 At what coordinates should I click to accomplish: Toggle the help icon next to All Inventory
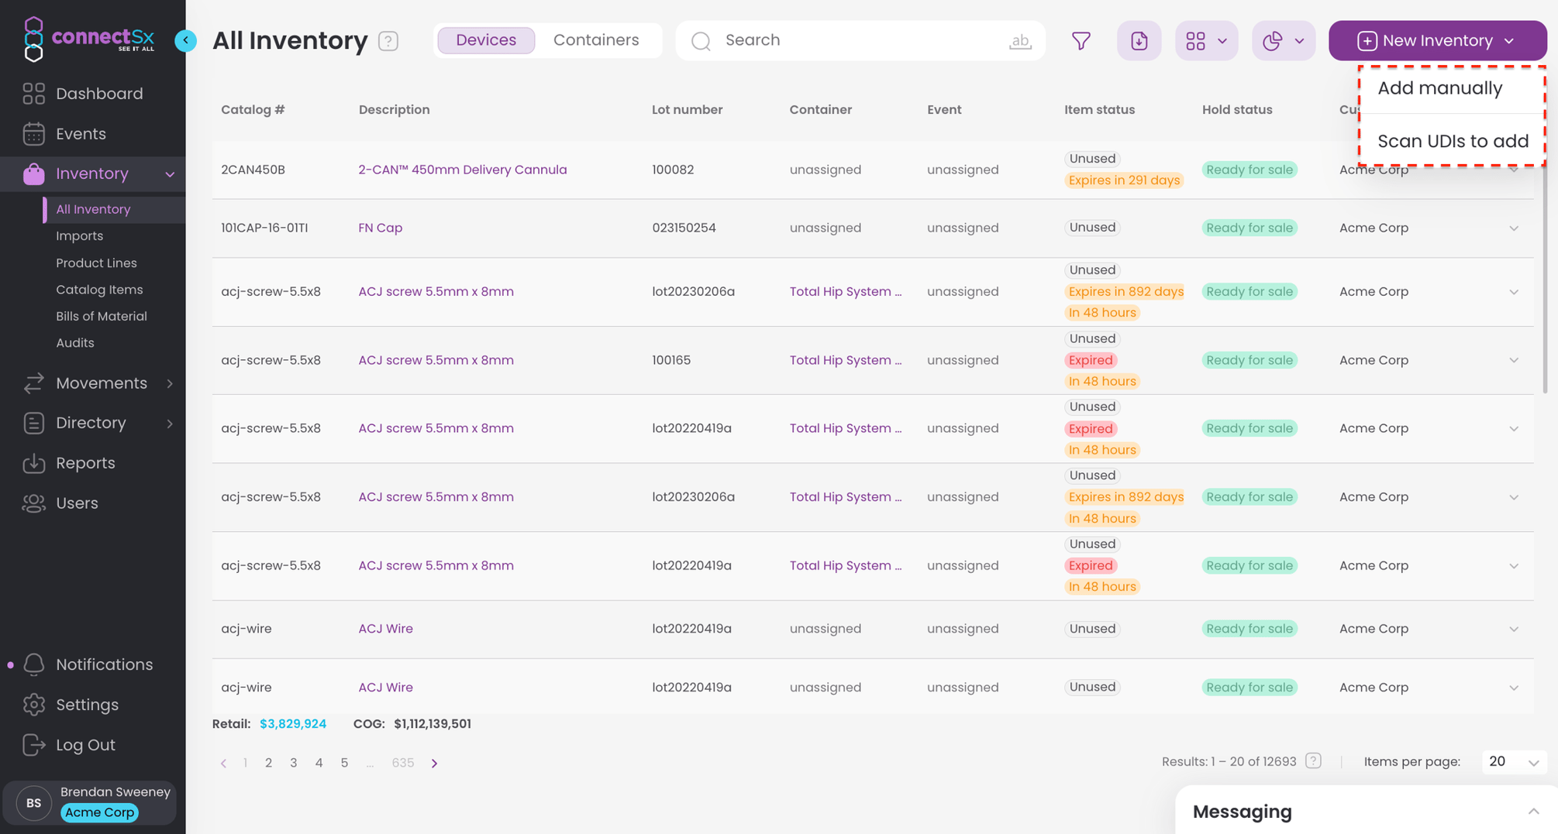[388, 40]
